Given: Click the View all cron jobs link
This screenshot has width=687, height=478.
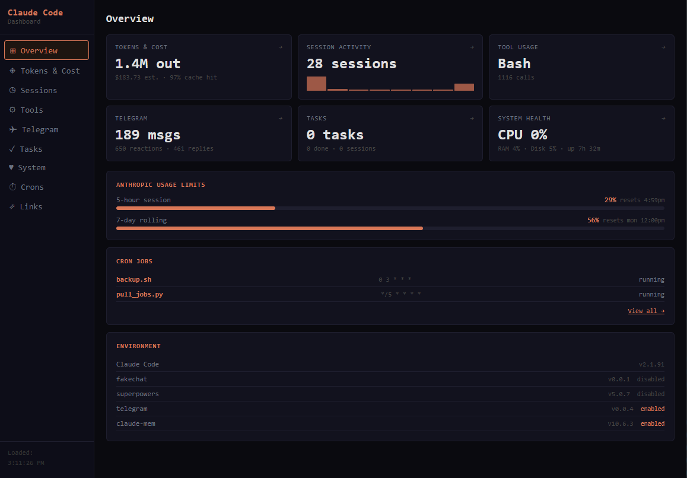Looking at the screenshot, I should tap(646, 311).
